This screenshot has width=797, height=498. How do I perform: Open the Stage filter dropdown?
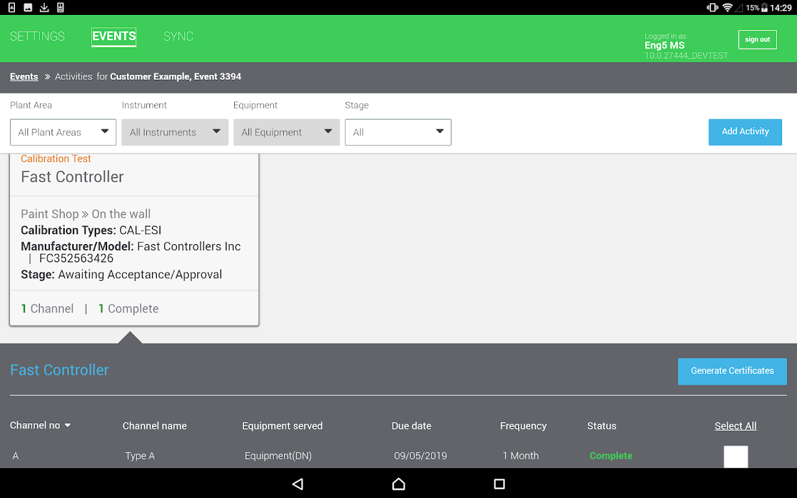coord(398,132)
